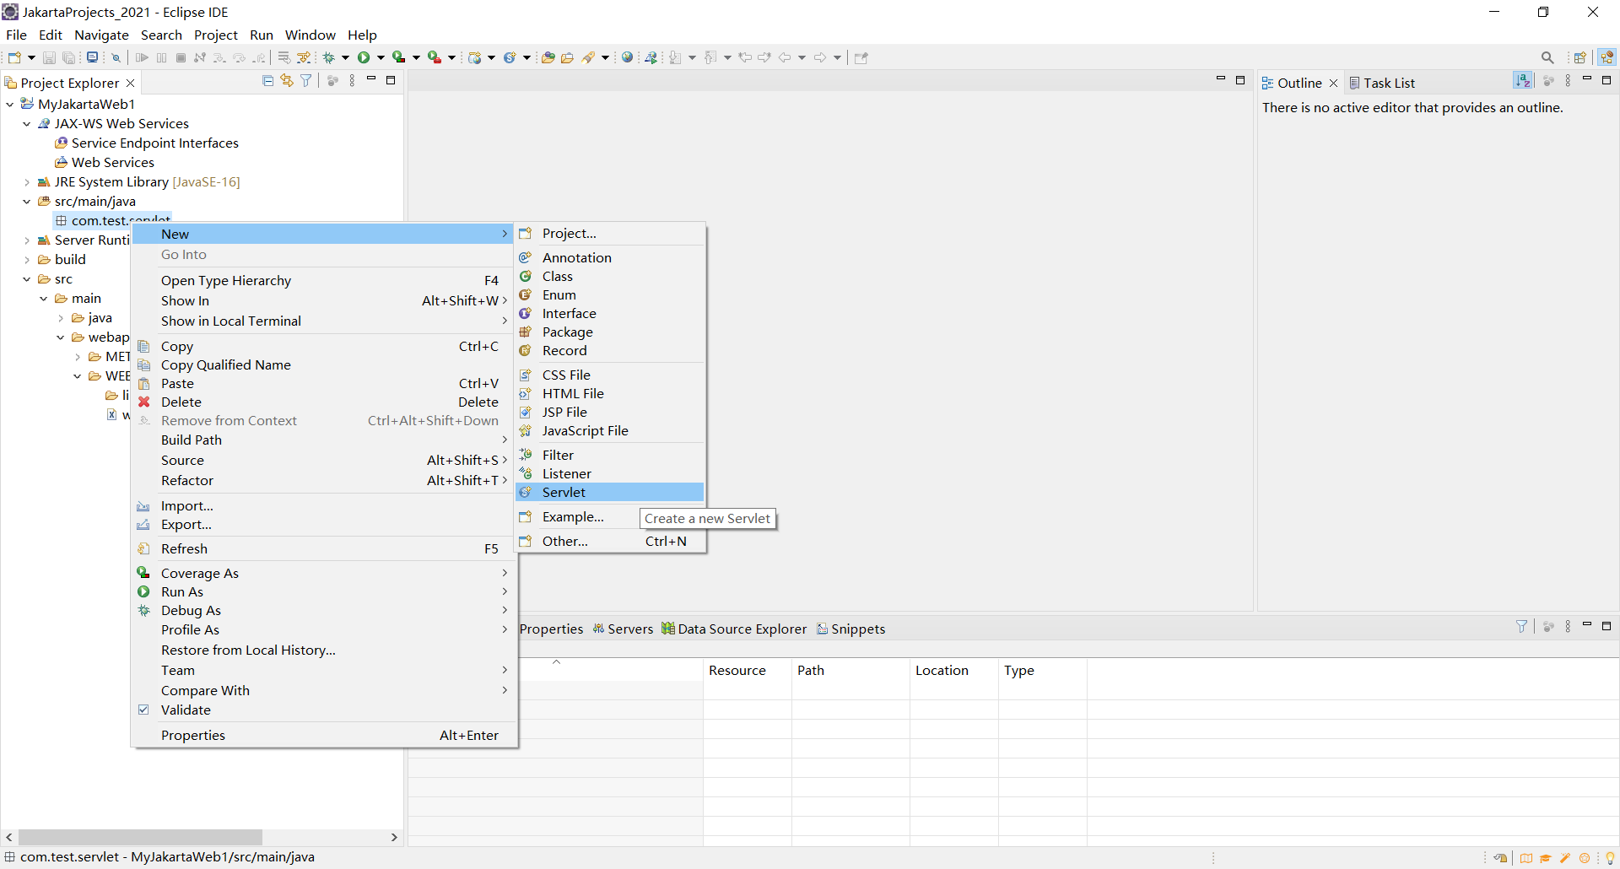1620x869 pixels.
Task: Click the magic wand icon in status bar
Action: coord(1565,858)
